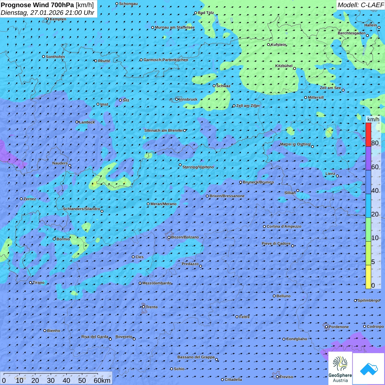Click the Berchtesgaden label

point(352,33)
